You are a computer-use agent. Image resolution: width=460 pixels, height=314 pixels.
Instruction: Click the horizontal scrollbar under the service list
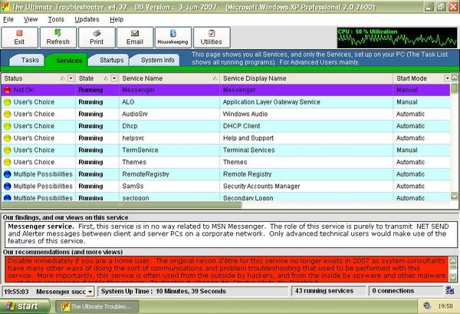(122, 204)
